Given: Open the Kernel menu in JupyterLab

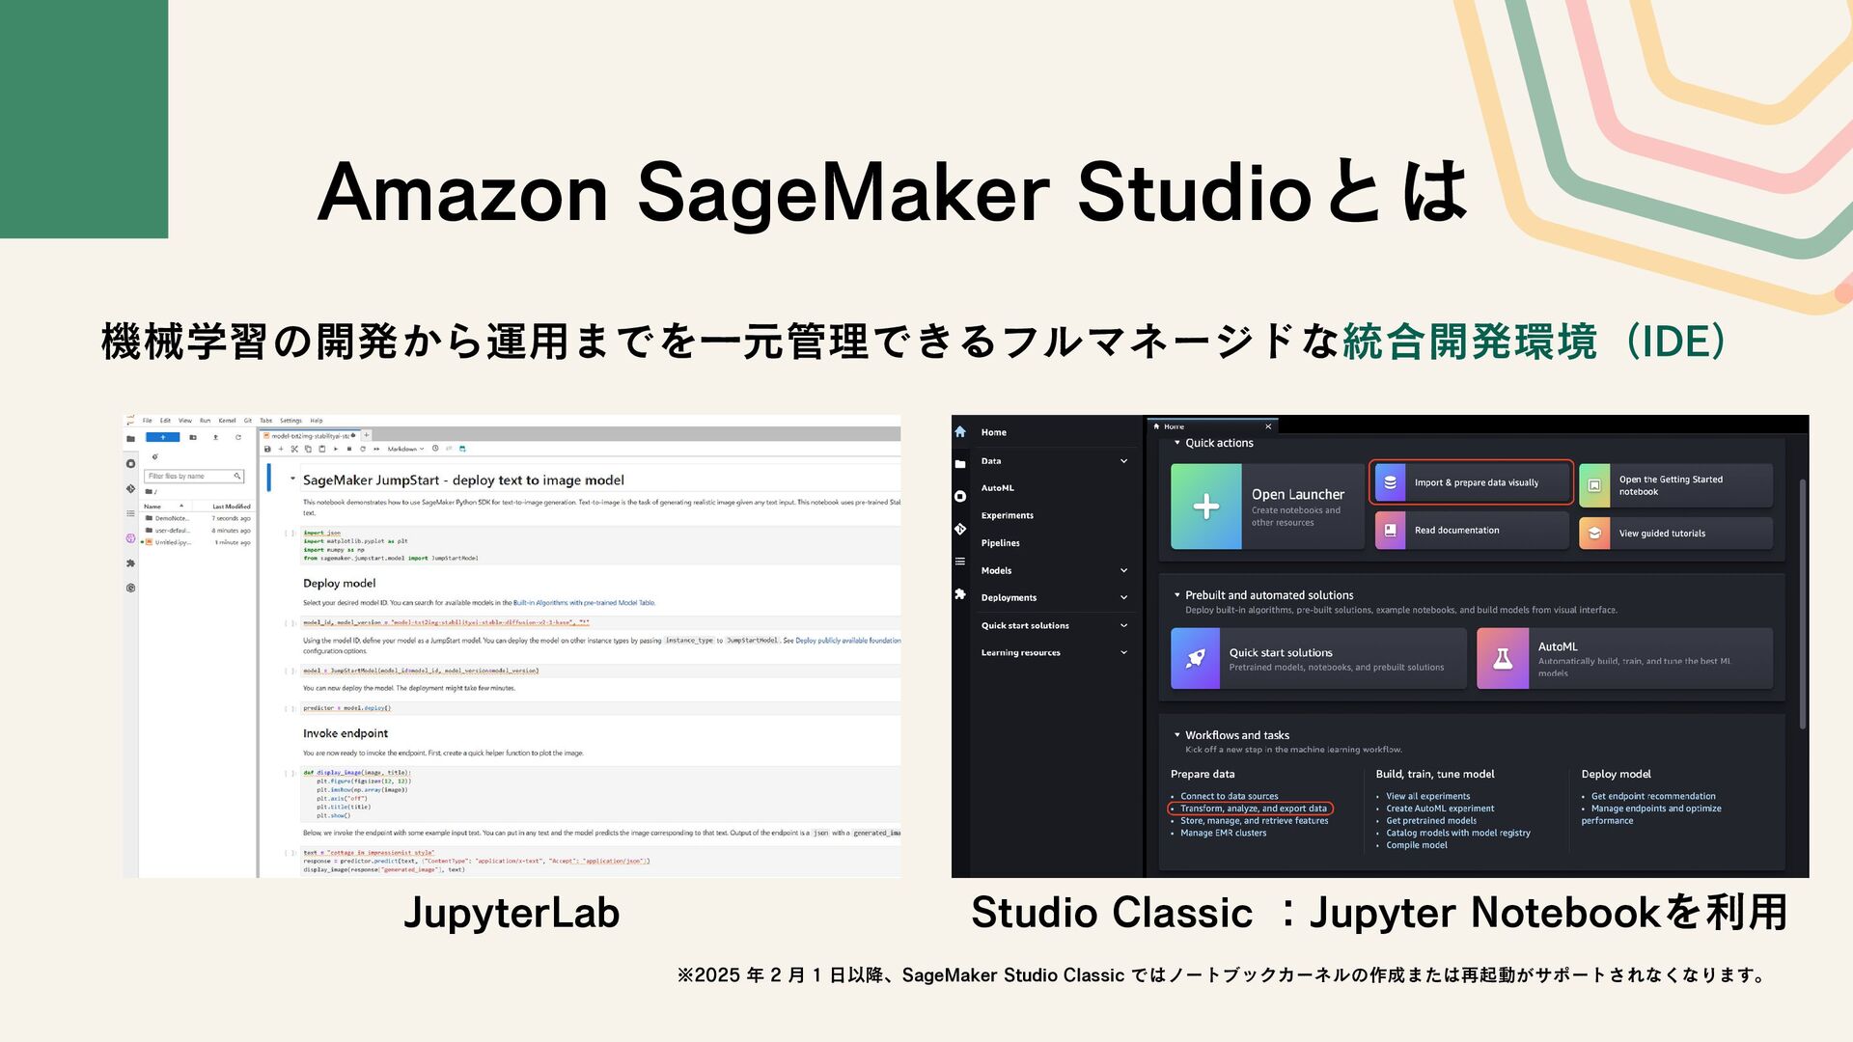Looking at the screenshot, I should [x=227, y=421].
